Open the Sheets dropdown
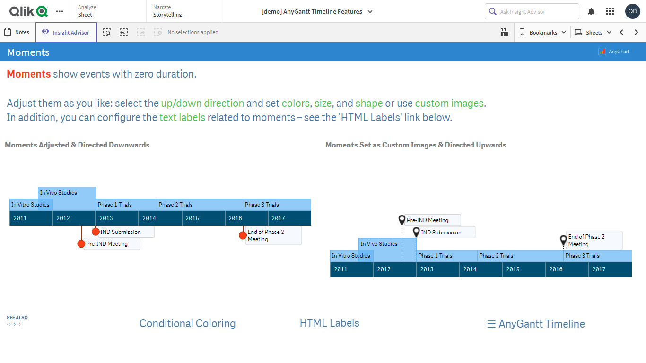 coord(593,32)
